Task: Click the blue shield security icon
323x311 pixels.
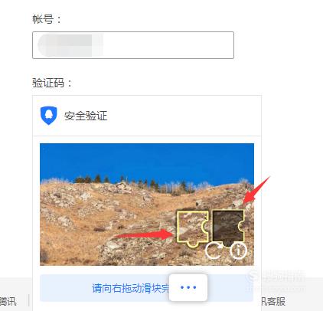Action: pyautogui.click(x=48, y=116)
